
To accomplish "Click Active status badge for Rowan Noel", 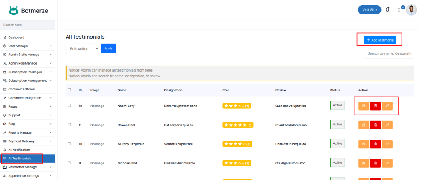I will (x=338, y=125).
